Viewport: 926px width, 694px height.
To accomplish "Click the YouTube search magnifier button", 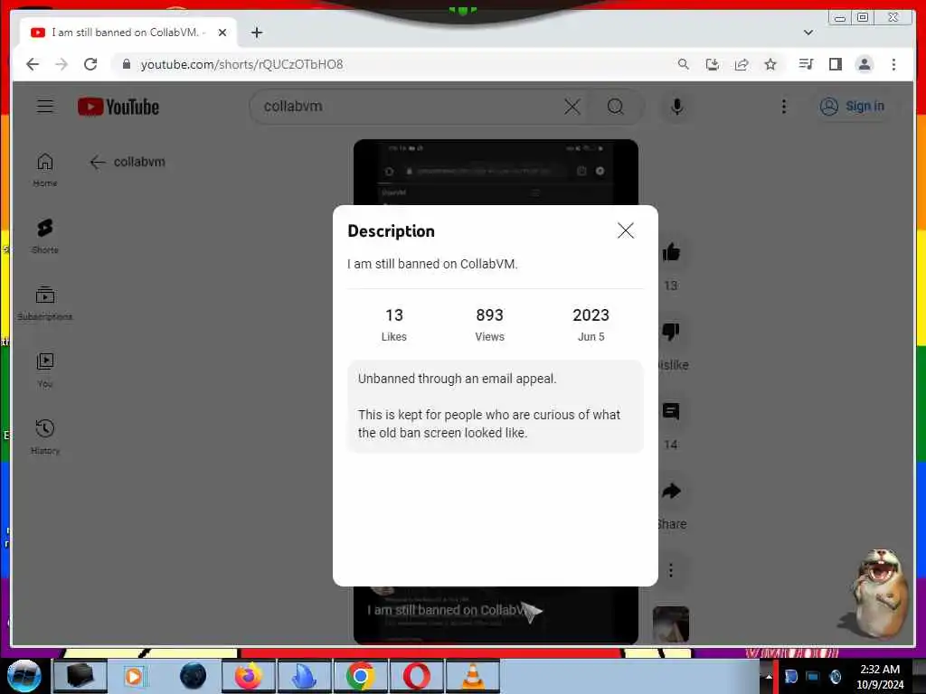I will pyautogui.click(x=615, y=107).
